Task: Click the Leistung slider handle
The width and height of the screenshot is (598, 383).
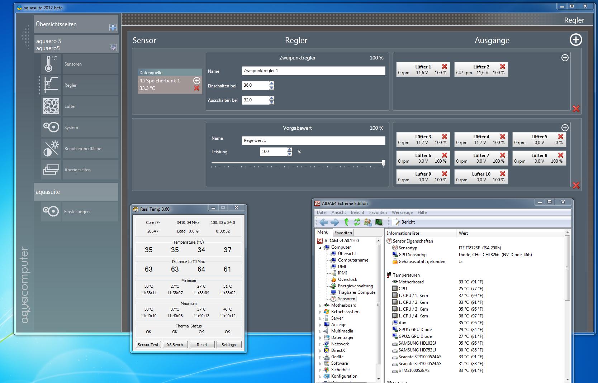Action: [383, 163]
